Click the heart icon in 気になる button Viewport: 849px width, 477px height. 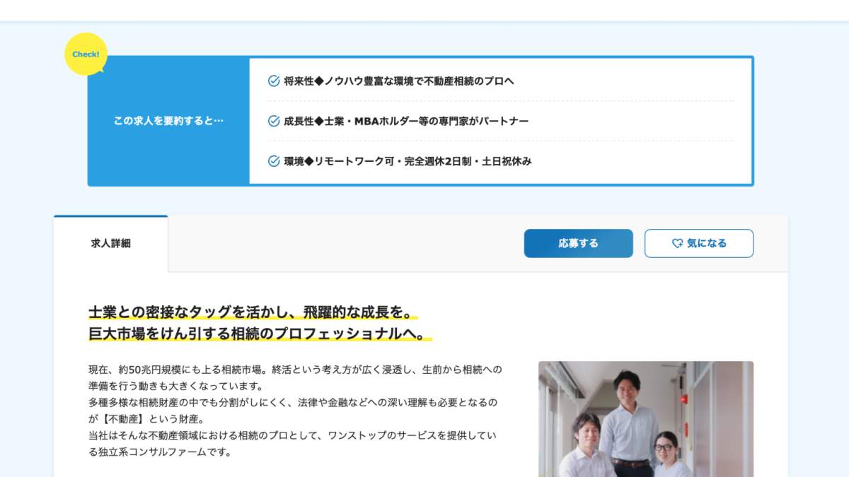point(677,243)
